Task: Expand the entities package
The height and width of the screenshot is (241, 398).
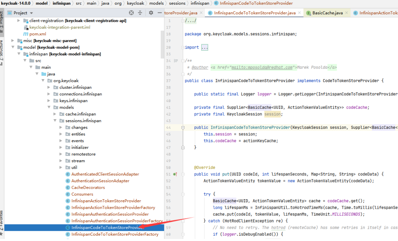Action: click(61, 134)
